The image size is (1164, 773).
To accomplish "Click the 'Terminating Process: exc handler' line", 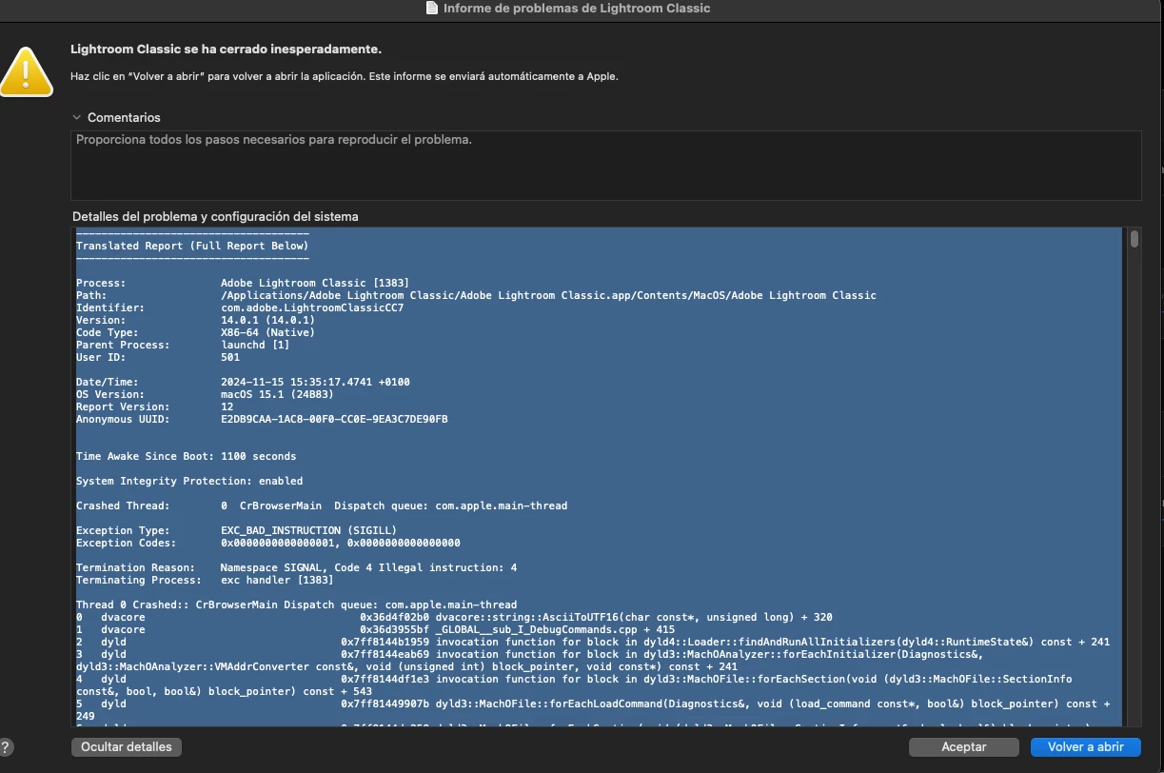I will tap(205, 580).
